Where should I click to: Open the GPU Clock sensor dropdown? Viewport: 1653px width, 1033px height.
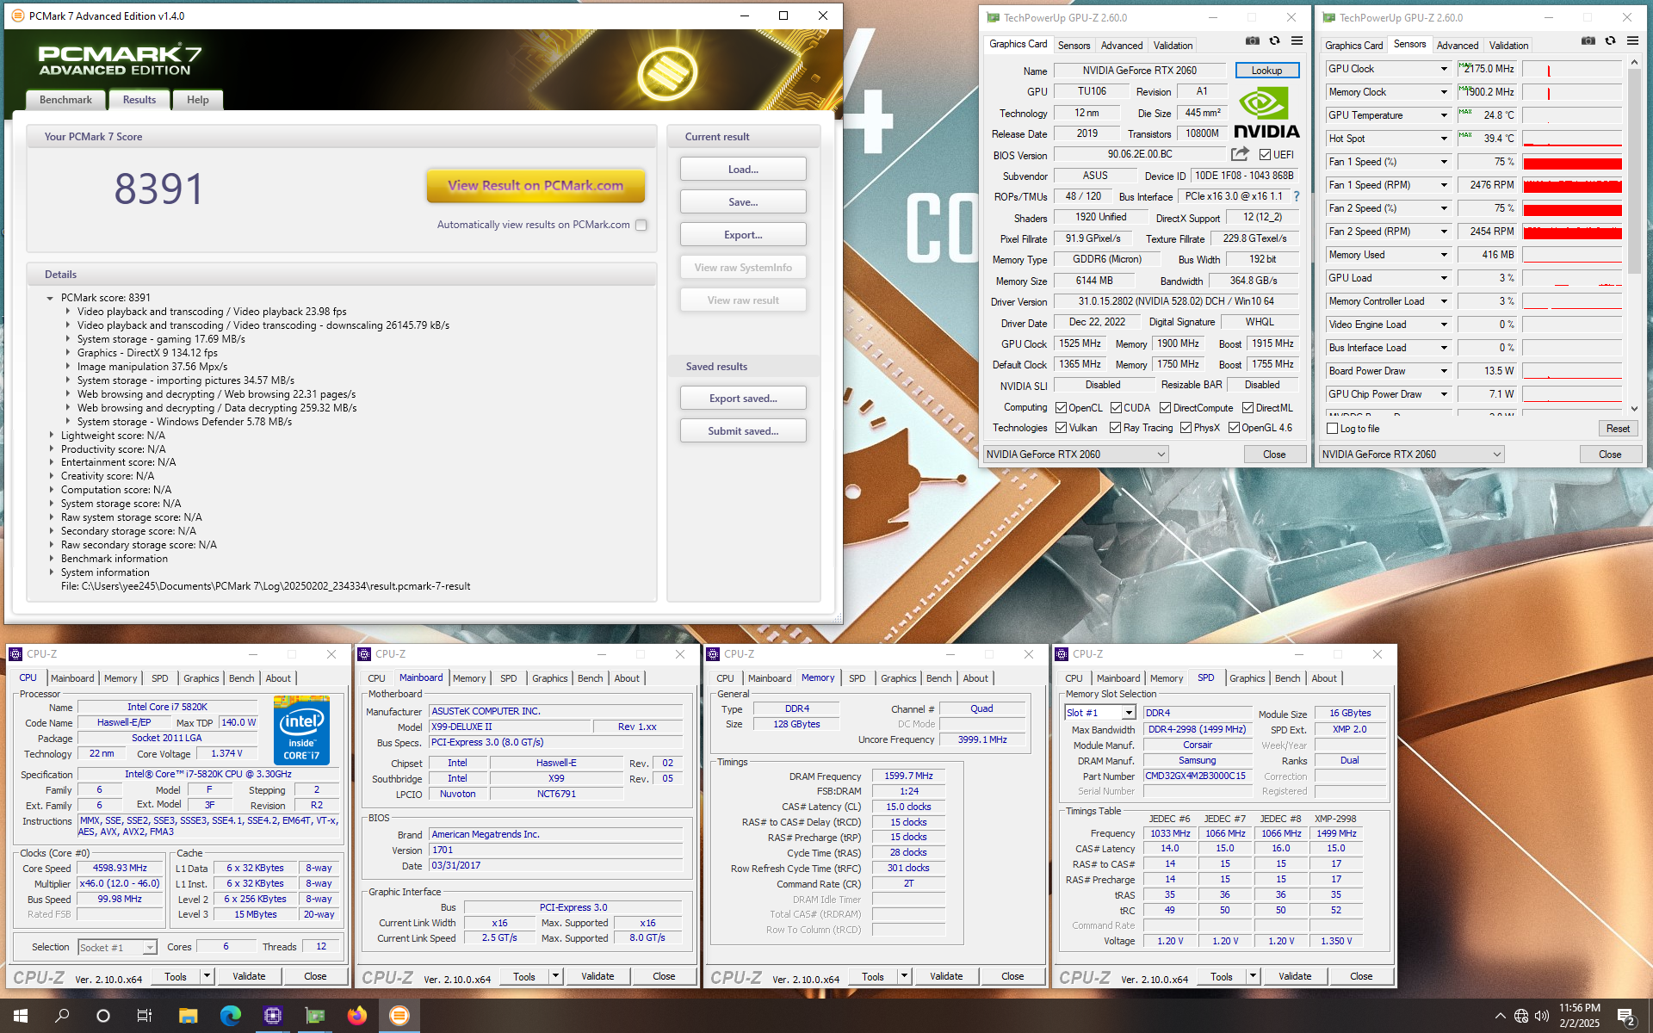(x=1444, y=69)
